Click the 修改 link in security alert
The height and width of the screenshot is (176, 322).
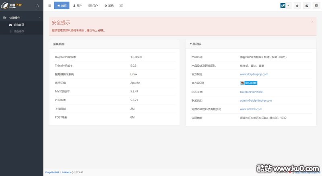tap(101, 31)
